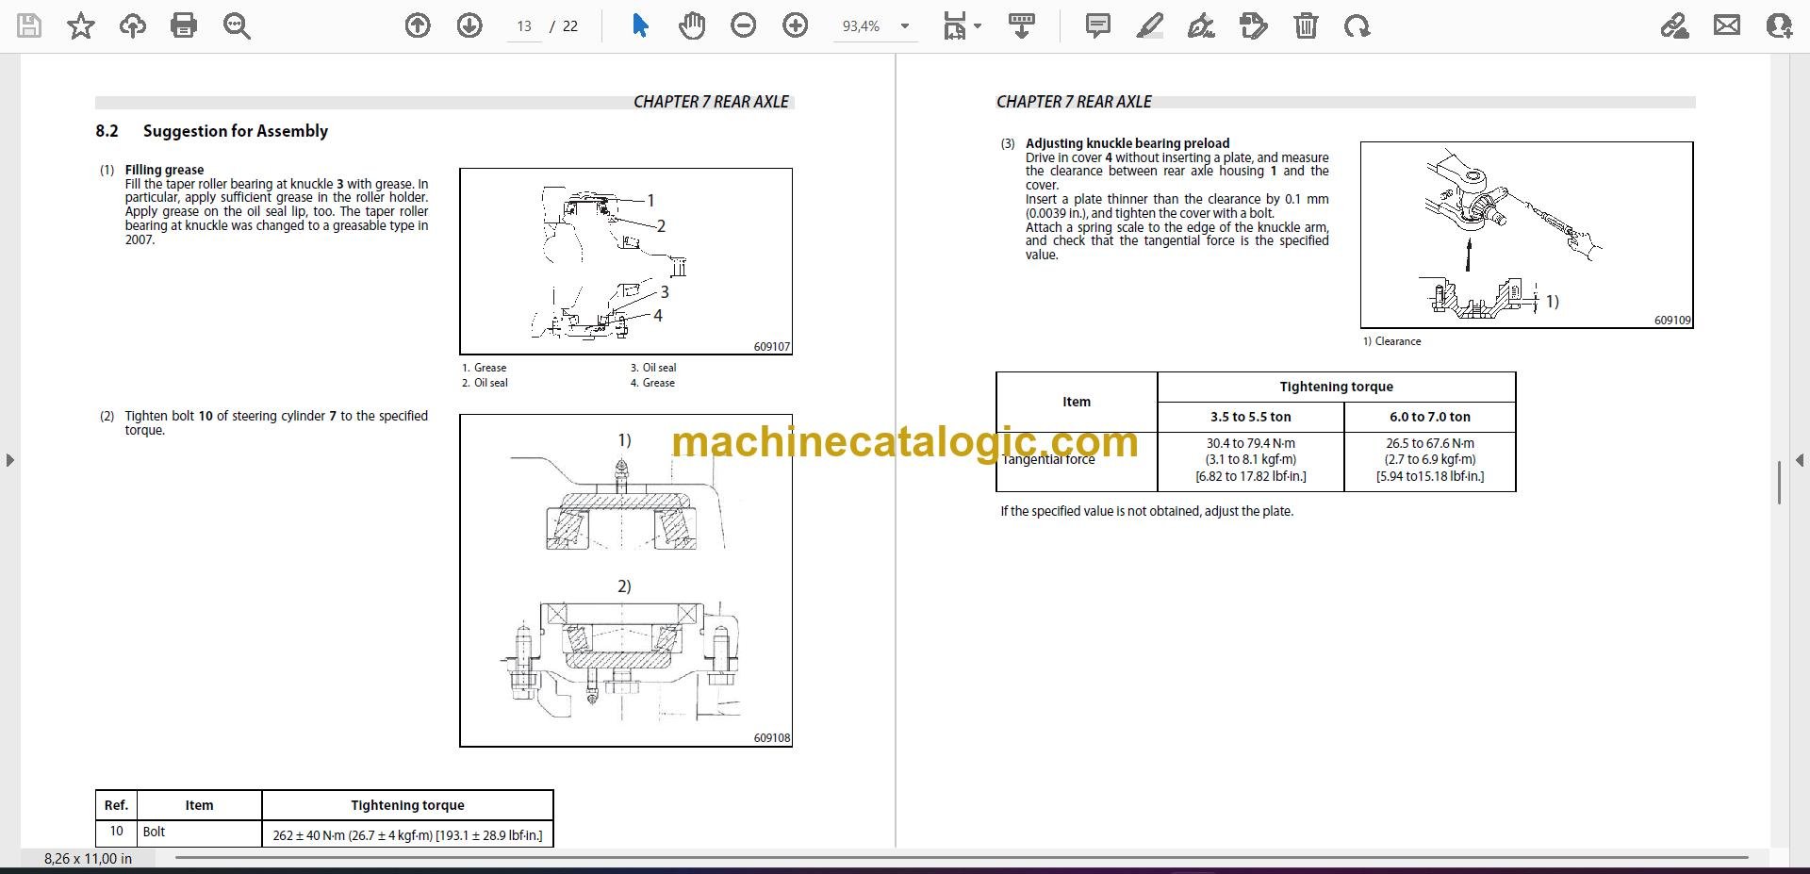Image resolution: width=1810 pixels, height=874 pixels.
Task: Click the sign document pen icon
Action: click(1201, 25)
